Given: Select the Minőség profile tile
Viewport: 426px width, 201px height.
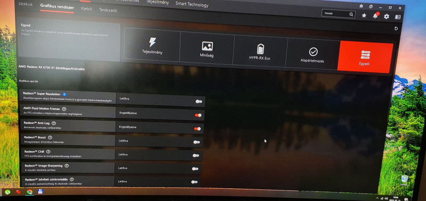Looking at the screenshot, I should coord(207,49).
